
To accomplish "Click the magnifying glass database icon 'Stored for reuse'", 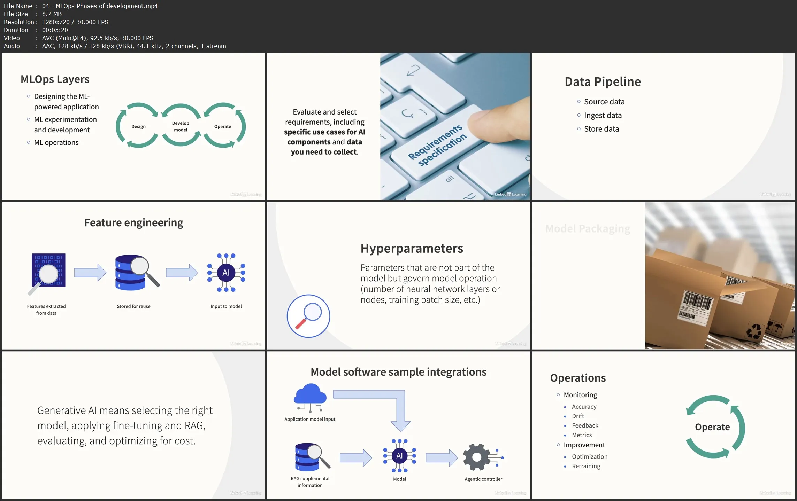I will [x=134, y=273].
